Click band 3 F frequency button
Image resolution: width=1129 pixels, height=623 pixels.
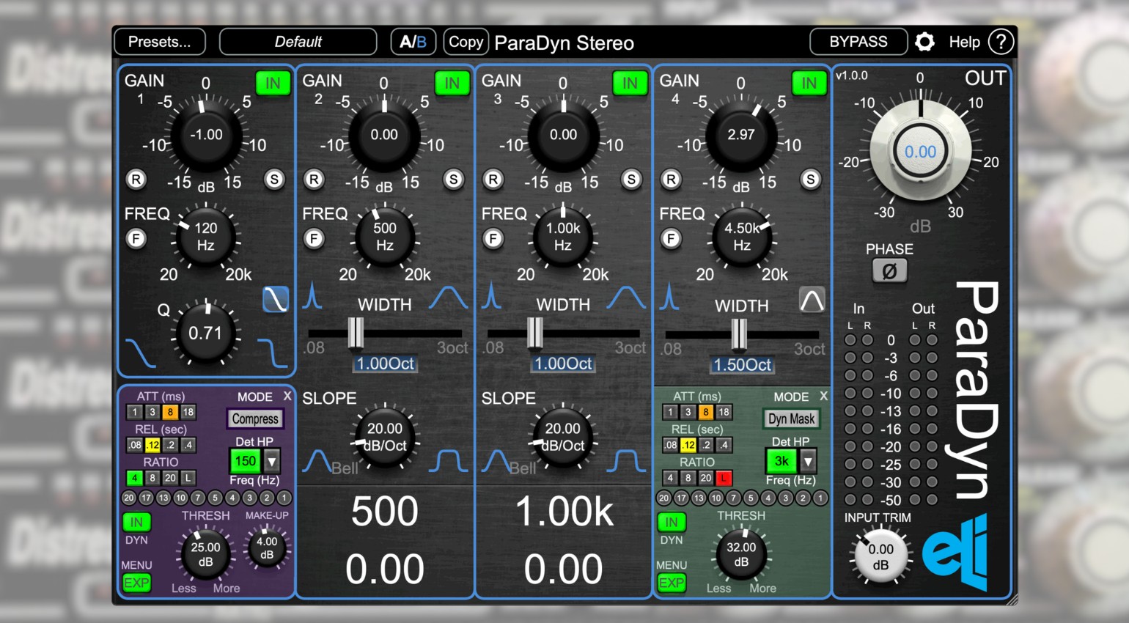tap(493, 238)
